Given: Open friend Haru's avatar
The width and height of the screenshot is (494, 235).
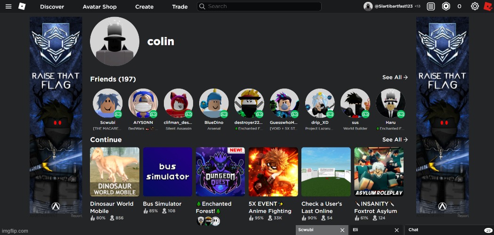Looking at the screenshot, I should (x=390, y=103).
